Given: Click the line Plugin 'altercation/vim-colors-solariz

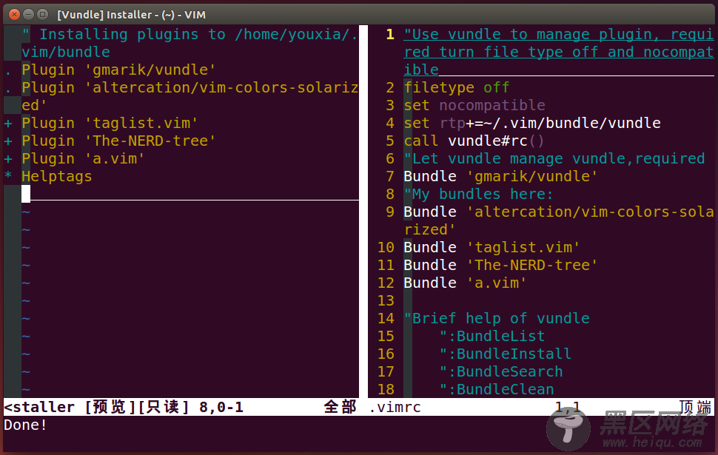Looking at the screenshot, I should (190, 88).
